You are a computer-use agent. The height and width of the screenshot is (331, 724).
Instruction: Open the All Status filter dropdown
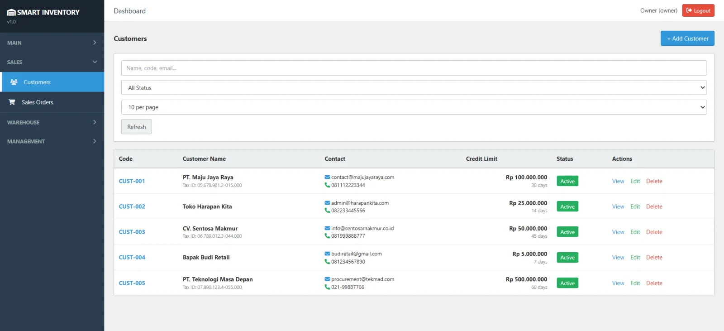tap(414, 88)
